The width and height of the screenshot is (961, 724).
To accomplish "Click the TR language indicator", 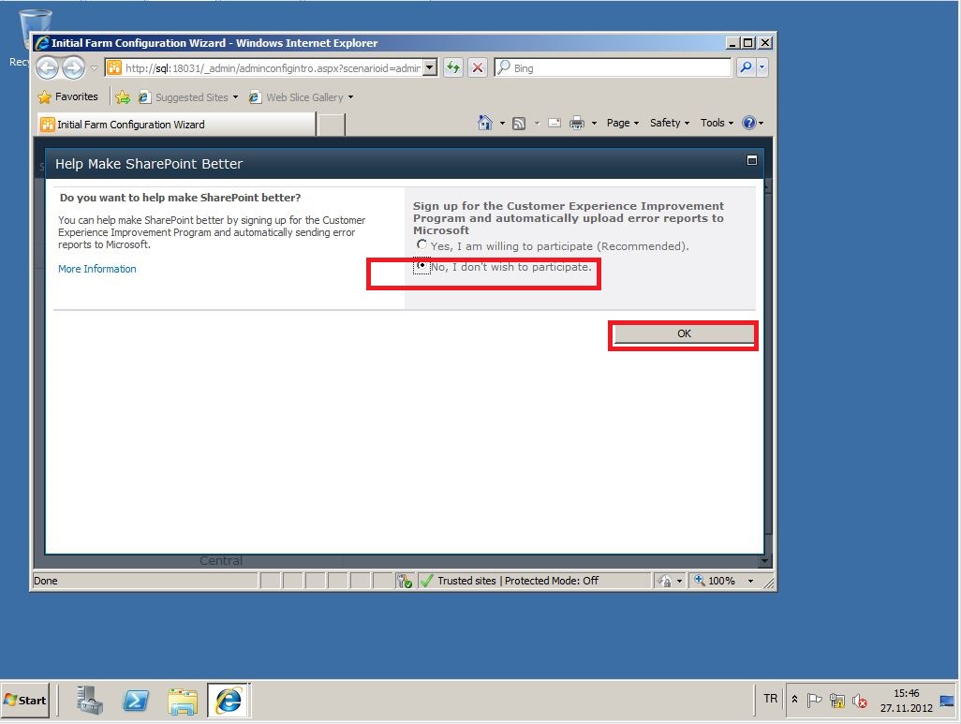I will tap(770, 699).
